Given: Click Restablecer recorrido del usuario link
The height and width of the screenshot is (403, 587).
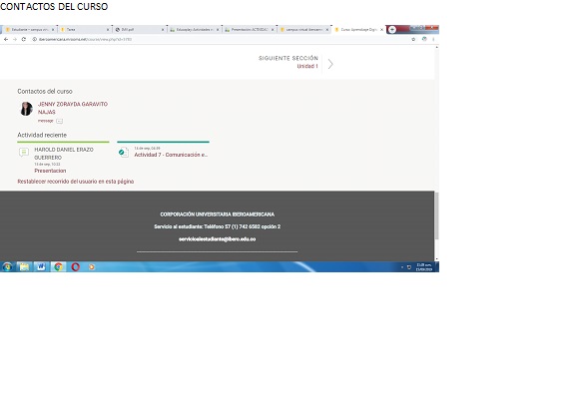Looking at the screenshot, I should (x=76, y=182).
